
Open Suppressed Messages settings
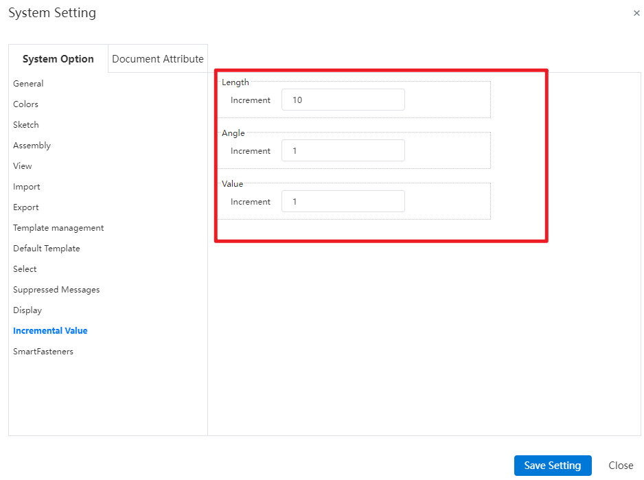click(56, 290)
